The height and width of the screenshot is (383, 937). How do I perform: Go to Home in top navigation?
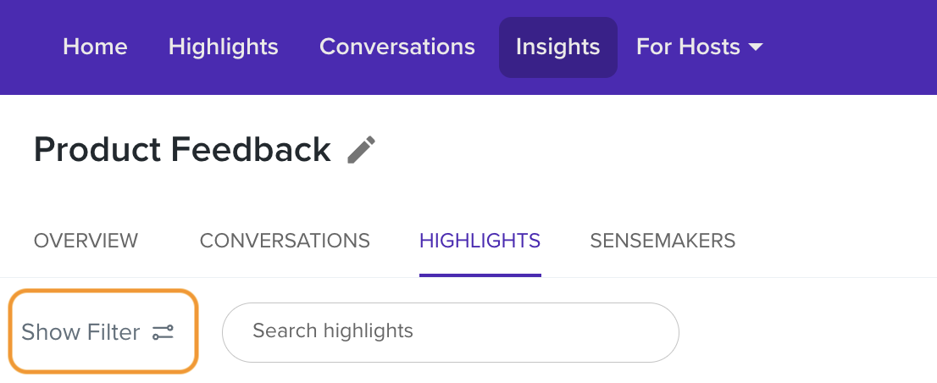click(x=95, y=47)
